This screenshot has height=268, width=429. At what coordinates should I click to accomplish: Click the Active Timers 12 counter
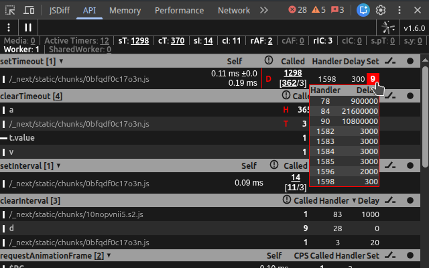click(x=76, y=41)
